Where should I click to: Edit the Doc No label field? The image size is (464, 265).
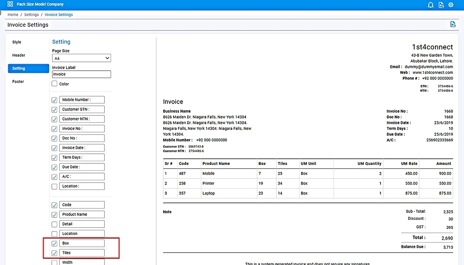tap(82, 138)
